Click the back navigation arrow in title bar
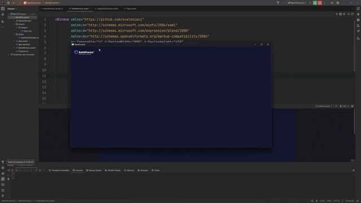The width and height of the screenshot is (361, 203). tap(14, 3)
